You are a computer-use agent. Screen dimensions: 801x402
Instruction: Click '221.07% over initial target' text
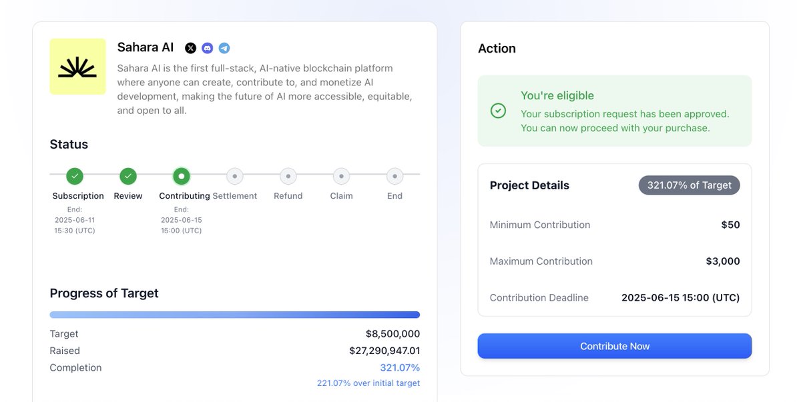[x=368, y=383]
